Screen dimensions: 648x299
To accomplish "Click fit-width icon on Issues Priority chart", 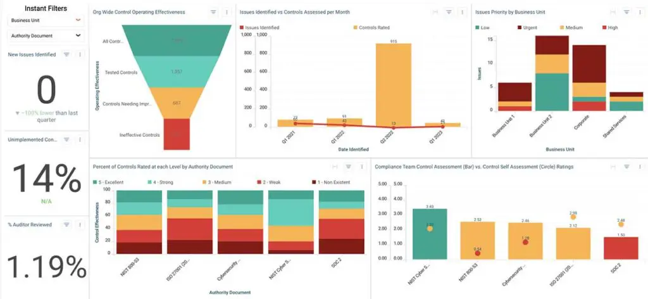I will tap(612, 12).
